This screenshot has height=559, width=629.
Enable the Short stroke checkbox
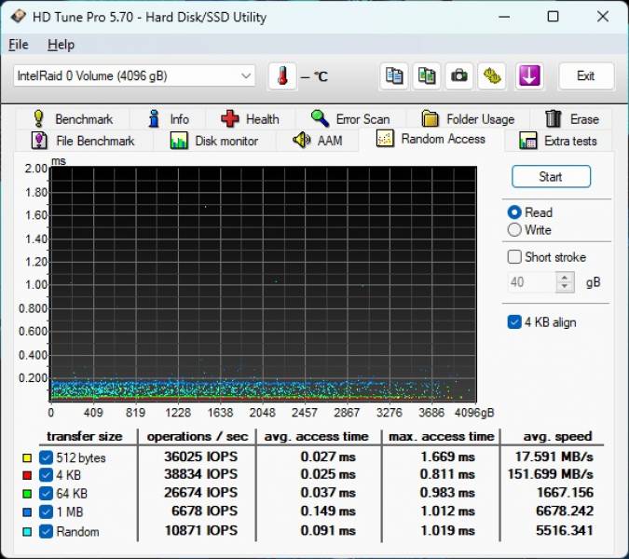514,257
